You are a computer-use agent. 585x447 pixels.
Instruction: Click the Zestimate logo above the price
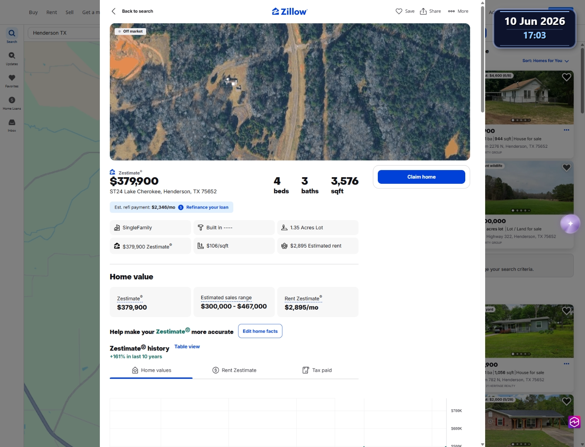112,172
